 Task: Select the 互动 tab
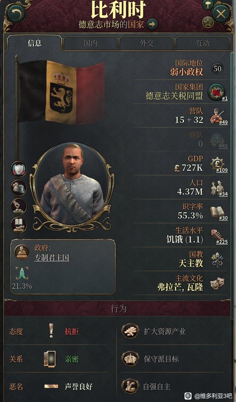[203, 43]
